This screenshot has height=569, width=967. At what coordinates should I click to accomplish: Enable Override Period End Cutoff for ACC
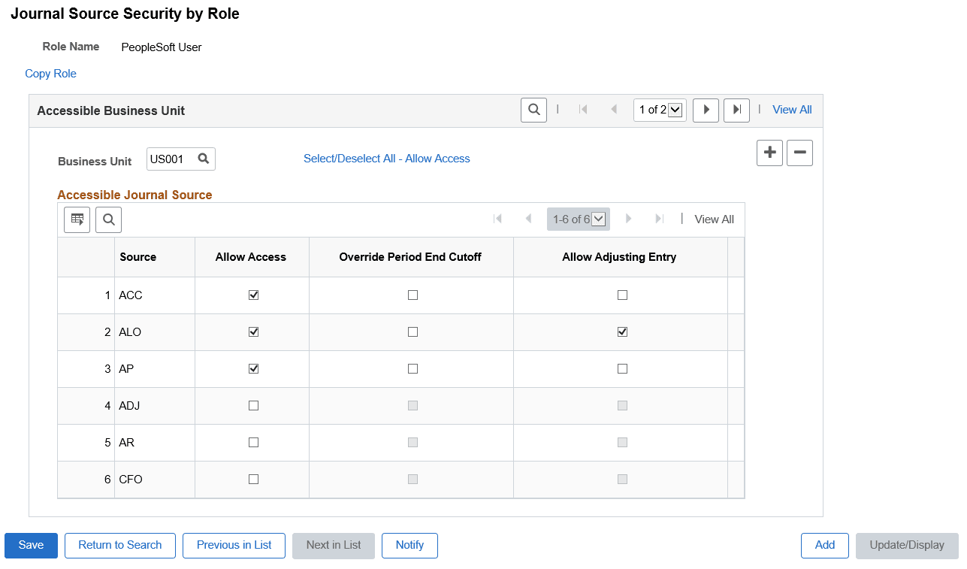[x=411, y=295]
